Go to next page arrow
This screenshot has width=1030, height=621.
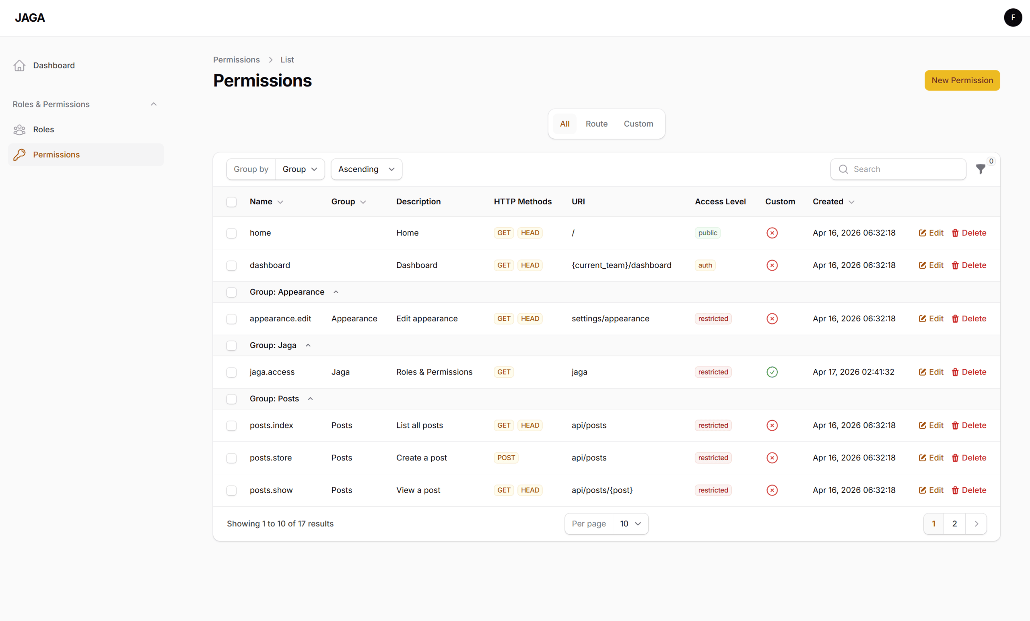976,524
